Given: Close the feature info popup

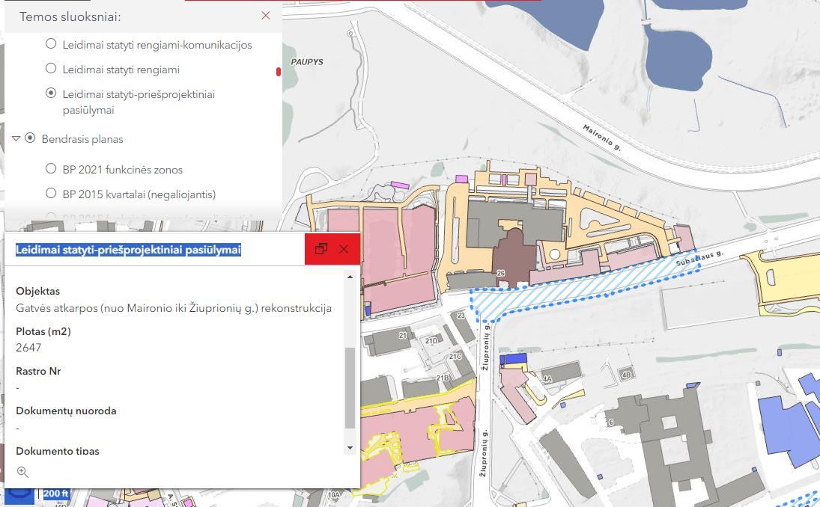Looking at the screenshot, I should [x=344, y=249].
